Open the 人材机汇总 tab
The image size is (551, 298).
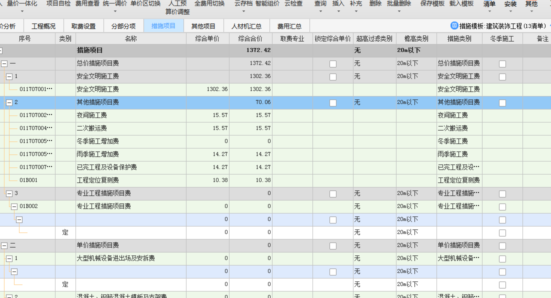pyautogui.click(x=246, y=26)
